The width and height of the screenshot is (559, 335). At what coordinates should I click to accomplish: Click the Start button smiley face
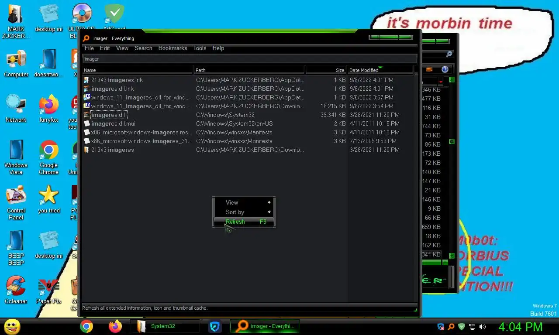tap(12, 326)
